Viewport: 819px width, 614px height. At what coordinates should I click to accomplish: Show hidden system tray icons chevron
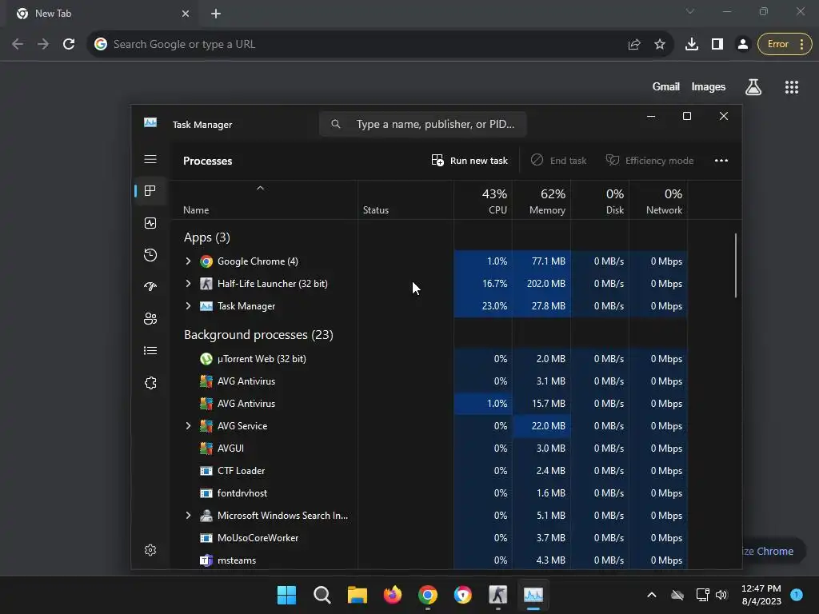click(x=651, y=595)
